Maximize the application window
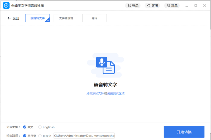Viewport: 211px width, 140px height. (196, 6)
